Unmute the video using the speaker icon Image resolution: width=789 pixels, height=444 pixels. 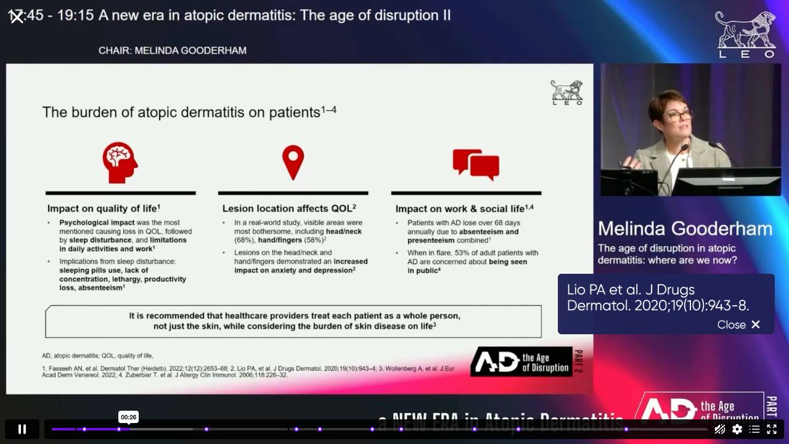point(719,429)
